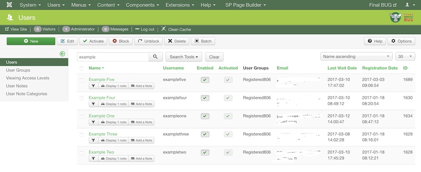Open the list limit 30 dropdown
The width and height of the screenshot is (421, 172).
pos(405,56)
